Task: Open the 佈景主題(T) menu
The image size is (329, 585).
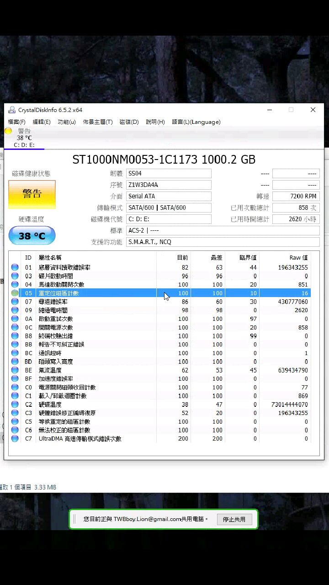Action: (x=98, y=122)
